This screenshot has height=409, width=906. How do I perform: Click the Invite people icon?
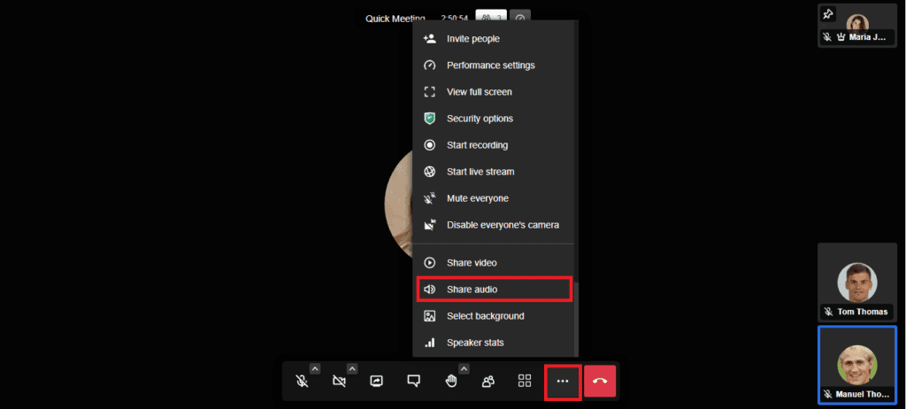429,39
